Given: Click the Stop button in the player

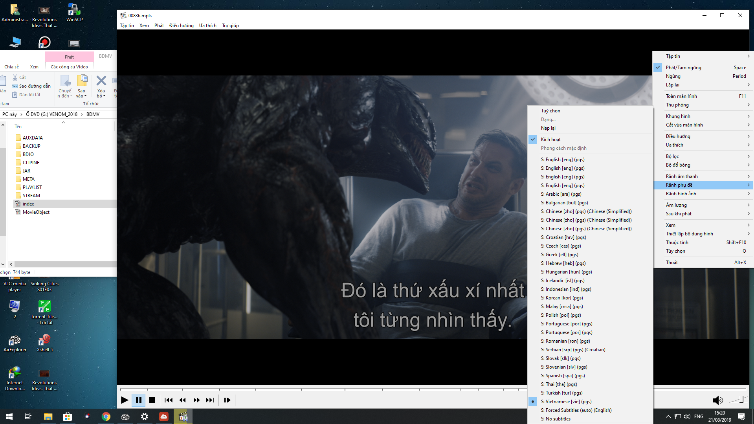Looking at the screenshot, I should point(152,400).
